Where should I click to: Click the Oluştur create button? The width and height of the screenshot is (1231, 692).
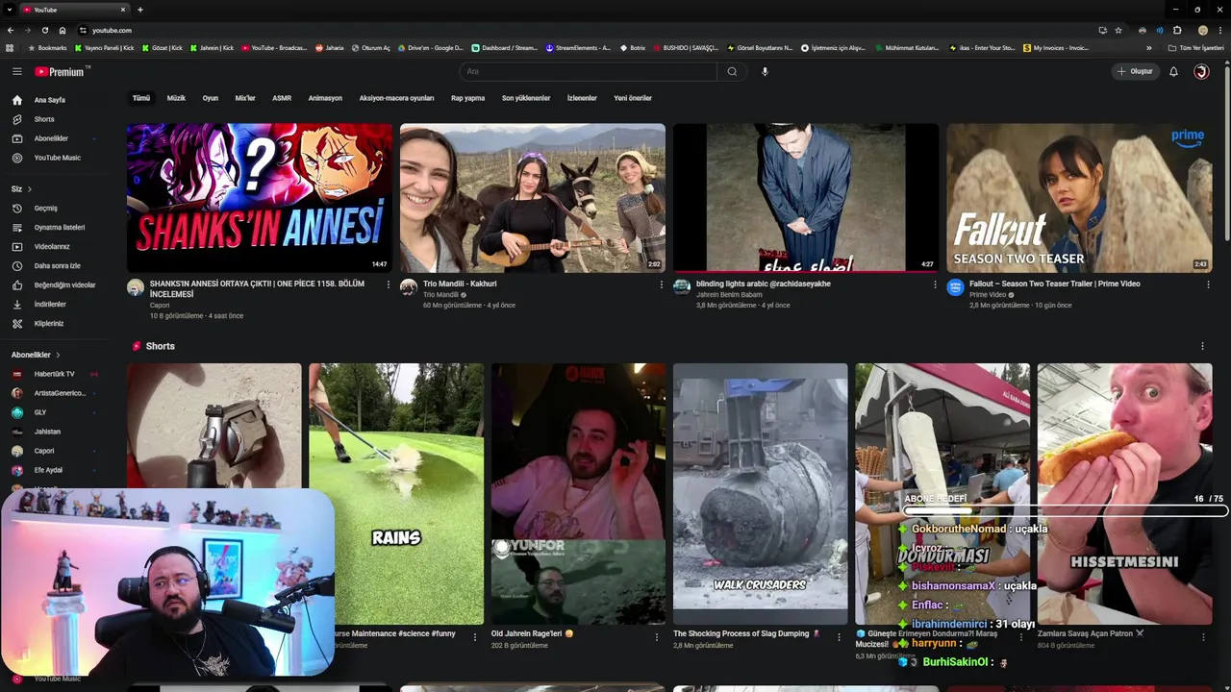[x=1135, y=71]
